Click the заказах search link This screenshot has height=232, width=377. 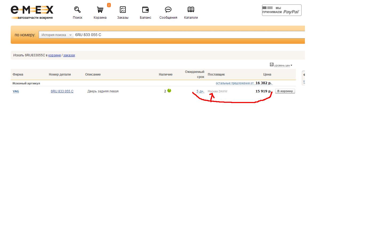(69, 55)
